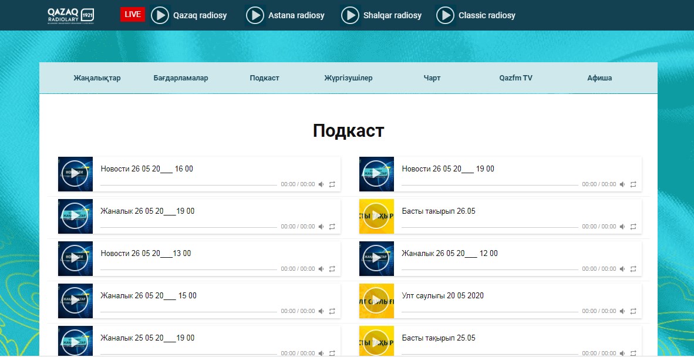Start Shalqar radiosy stream
The width and height of the screenshot is (694, 357).
pyautogui.click(x=351, y=15)
